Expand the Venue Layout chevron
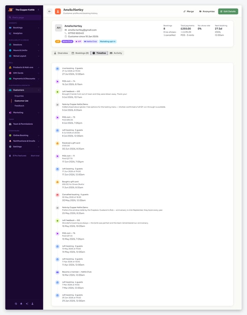 [x=39, y=56]
